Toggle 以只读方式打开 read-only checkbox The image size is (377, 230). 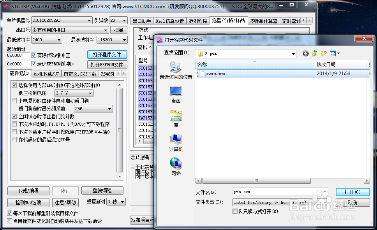click(235, 211)
